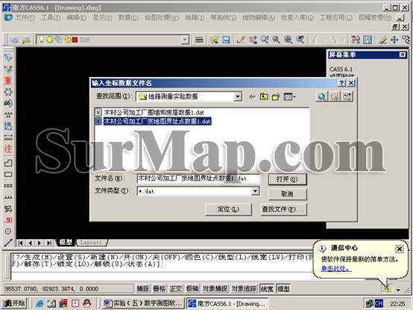Toggle 正交 ortho mode
This screenshot has width=413, height=310.
(176, 288)
